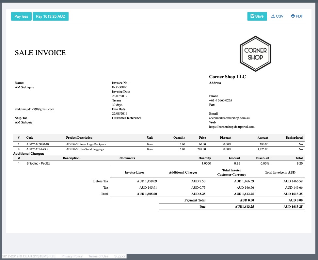The width and height of the screenshot is (318, 260).
Task: Open the Privacy Policy footer link
Action: (x=72, y=256)
